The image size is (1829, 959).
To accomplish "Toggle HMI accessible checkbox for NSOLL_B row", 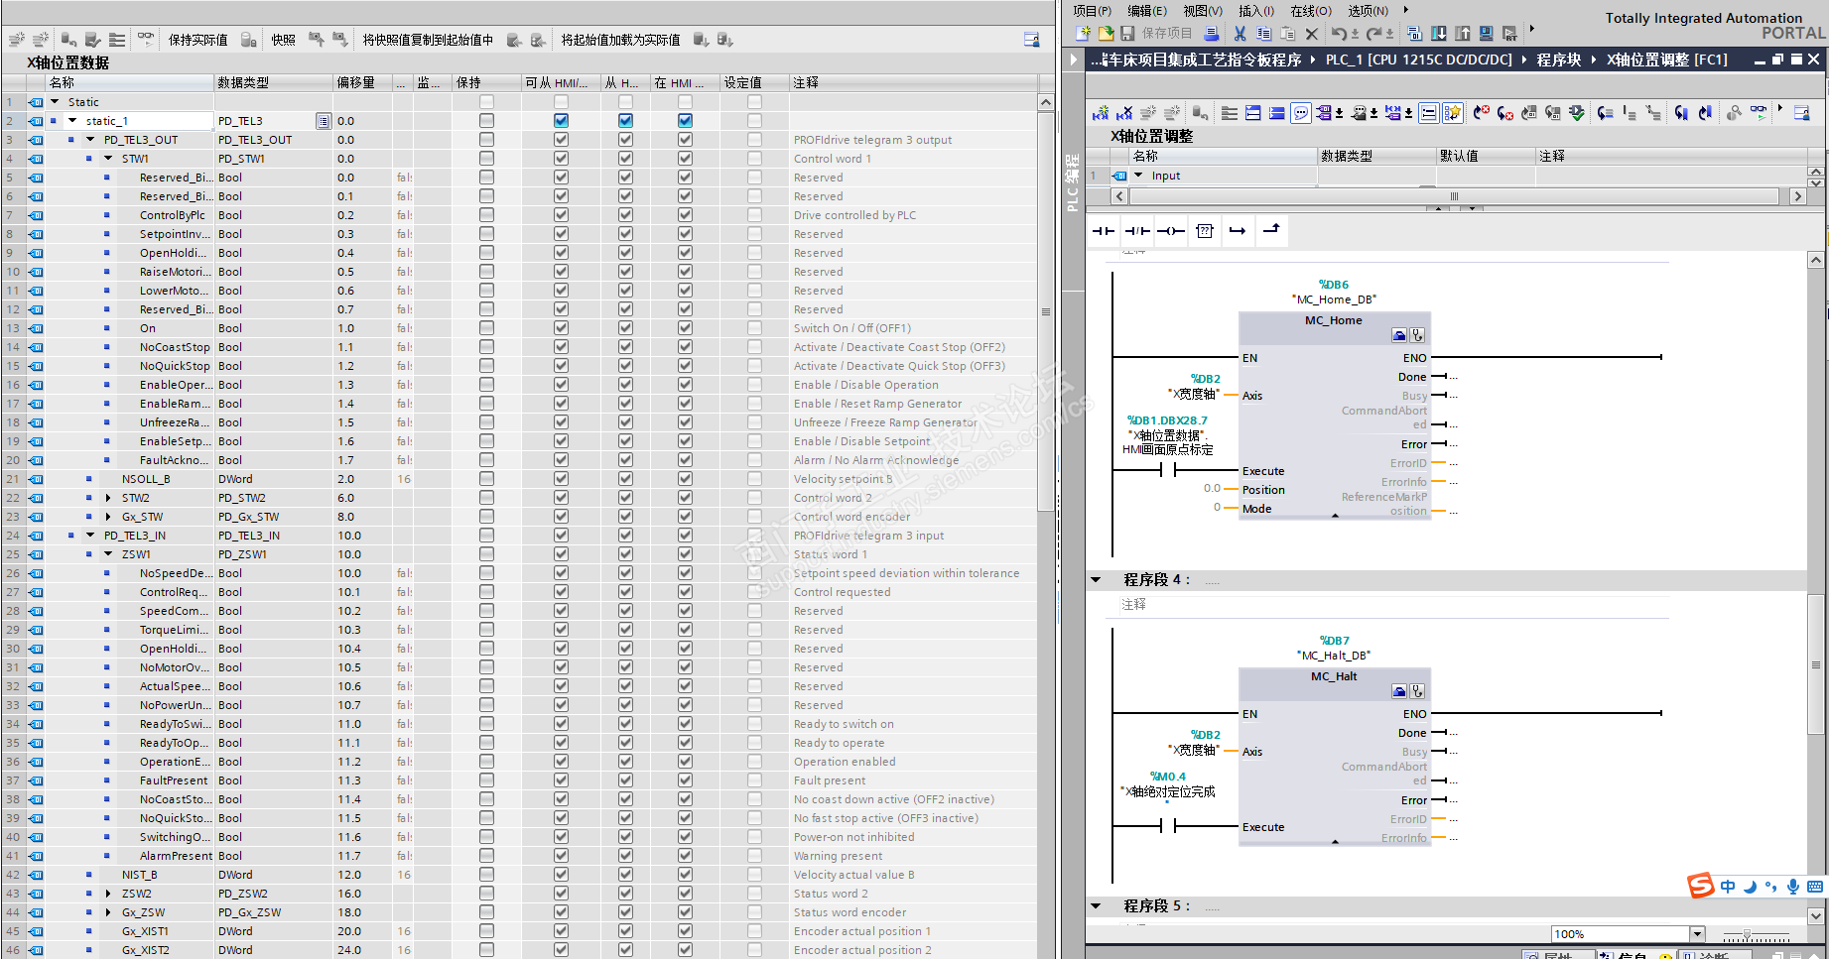I will [562, 479].
